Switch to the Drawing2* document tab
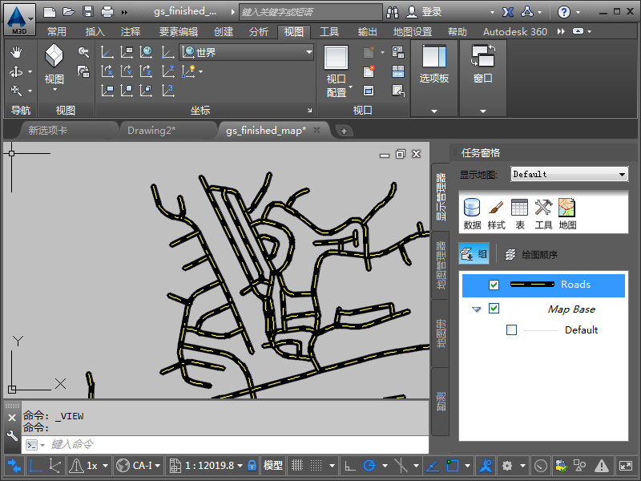 tap(151, 130)
